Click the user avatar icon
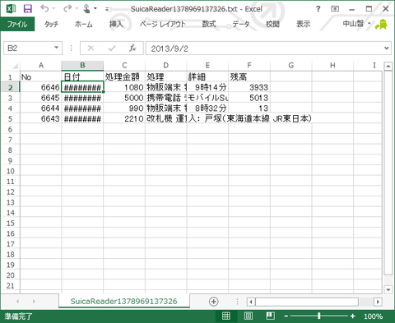Image resolution: width=395 pixels, height=323 pixels. pos(382,24)
